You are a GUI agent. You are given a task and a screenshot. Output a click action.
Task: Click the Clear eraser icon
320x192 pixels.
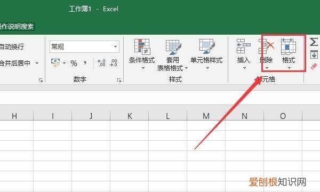(x=314, y=67)
